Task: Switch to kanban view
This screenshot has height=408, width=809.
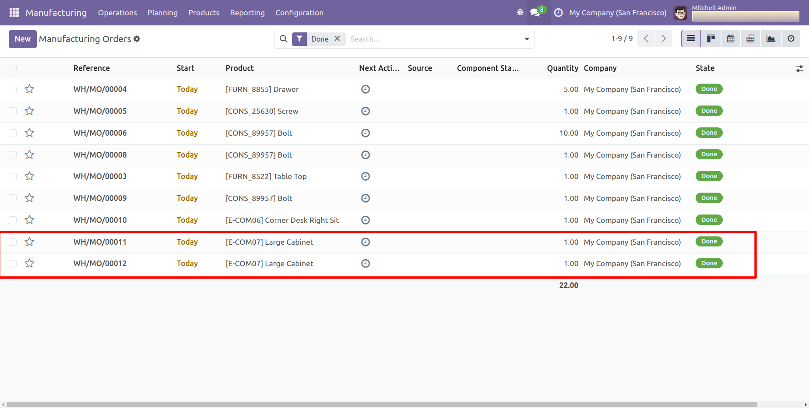Action: pos(711,39)
